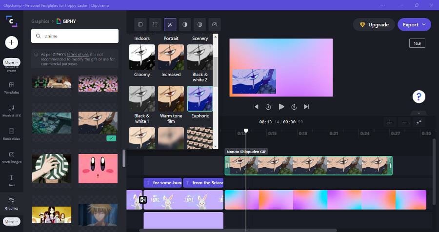This screenshot has height=232, width=439.
Task: Zoom in the timeline with plus icon
Action: coord(390,122)
